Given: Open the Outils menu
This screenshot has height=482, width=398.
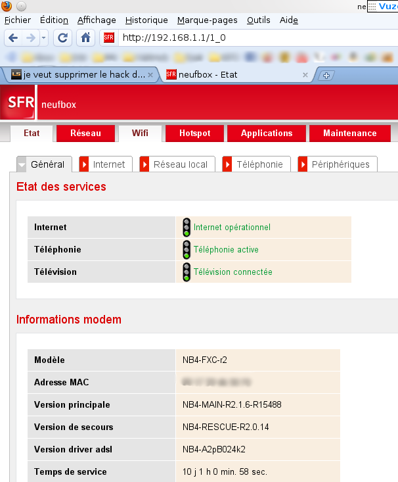Looking at the screenshot, I should 259,20.
